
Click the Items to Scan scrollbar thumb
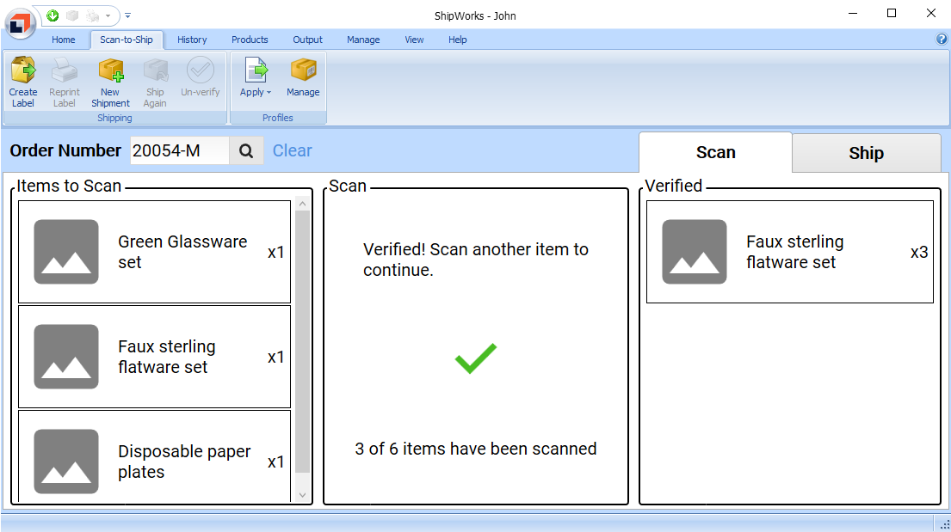[303, 341]
